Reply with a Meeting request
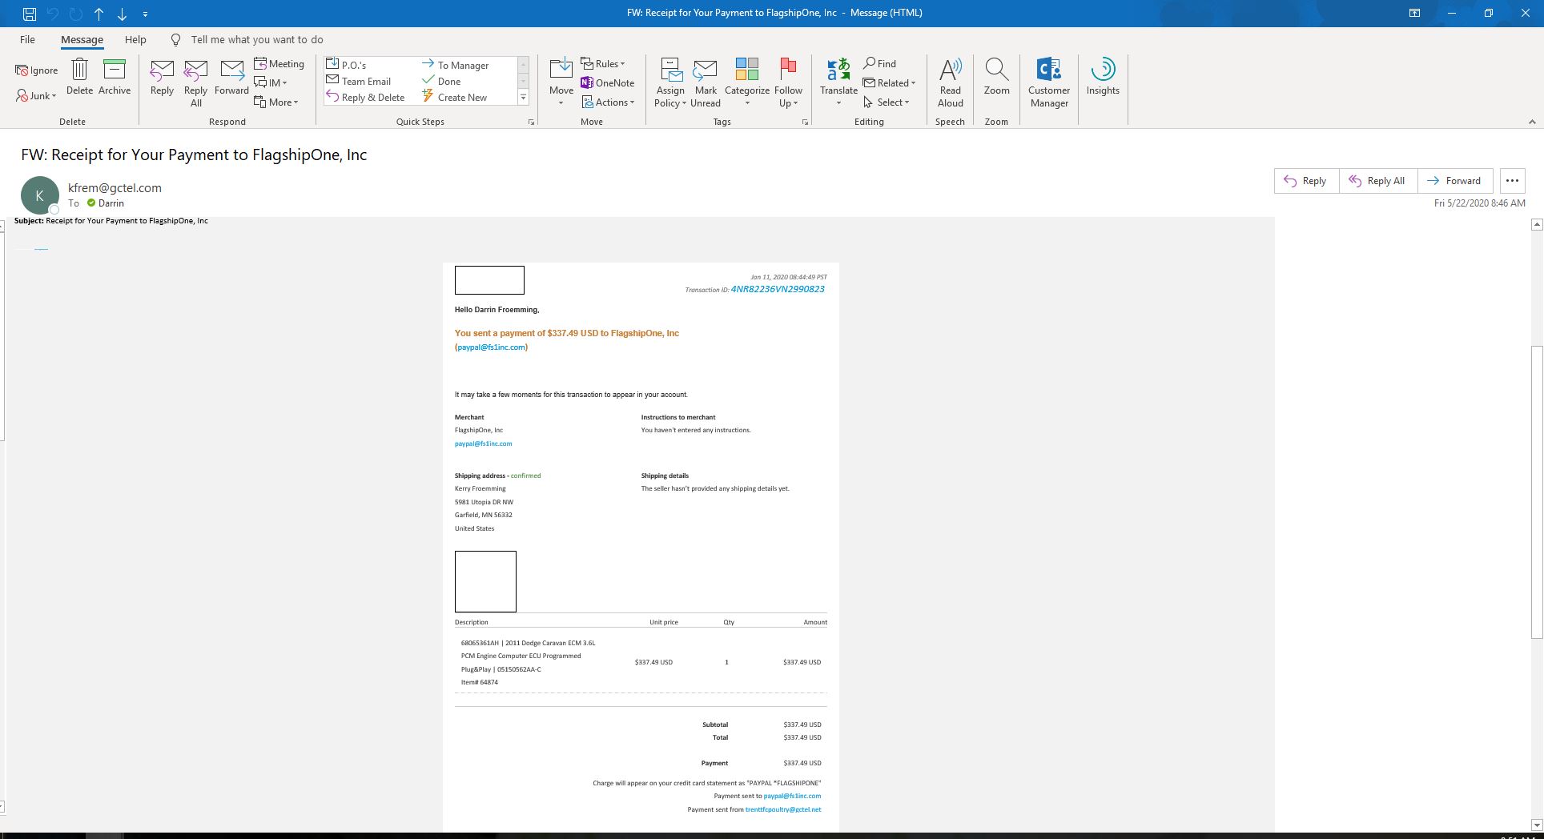The width and height of the screenshot is (1544, 839). (279, 64)
